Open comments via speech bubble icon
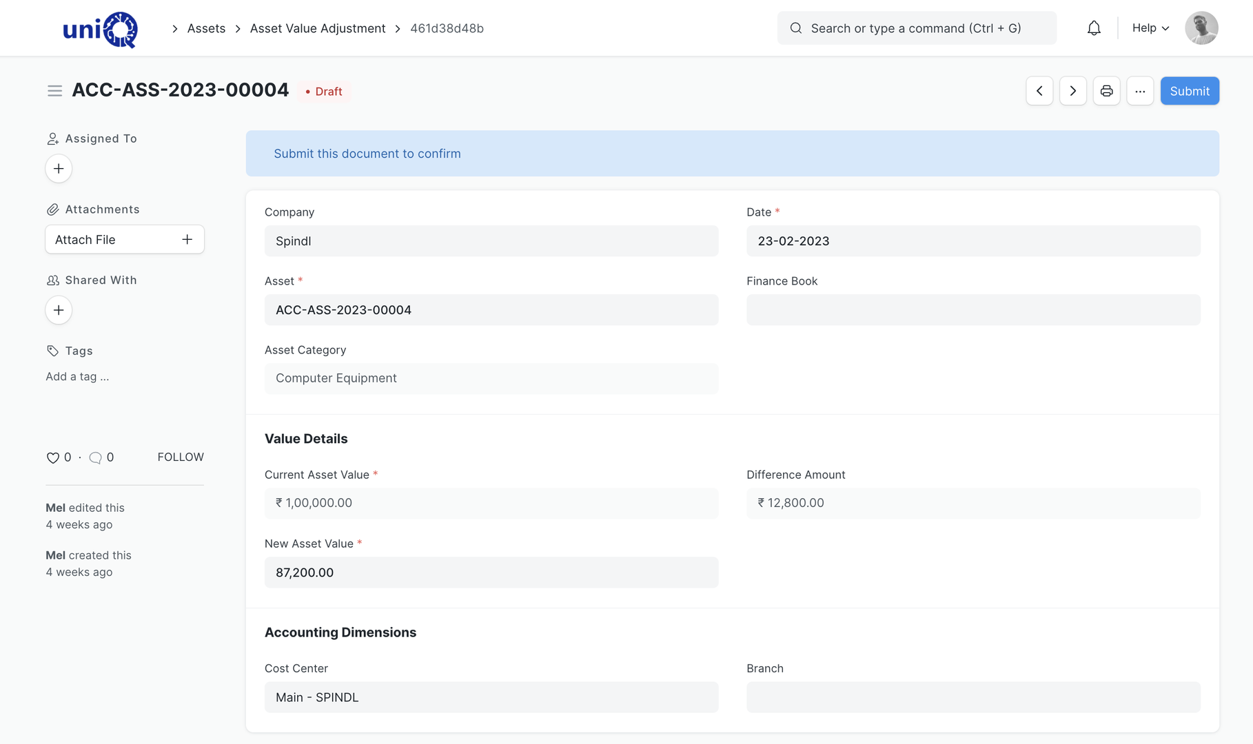 [x=95, y=457]
